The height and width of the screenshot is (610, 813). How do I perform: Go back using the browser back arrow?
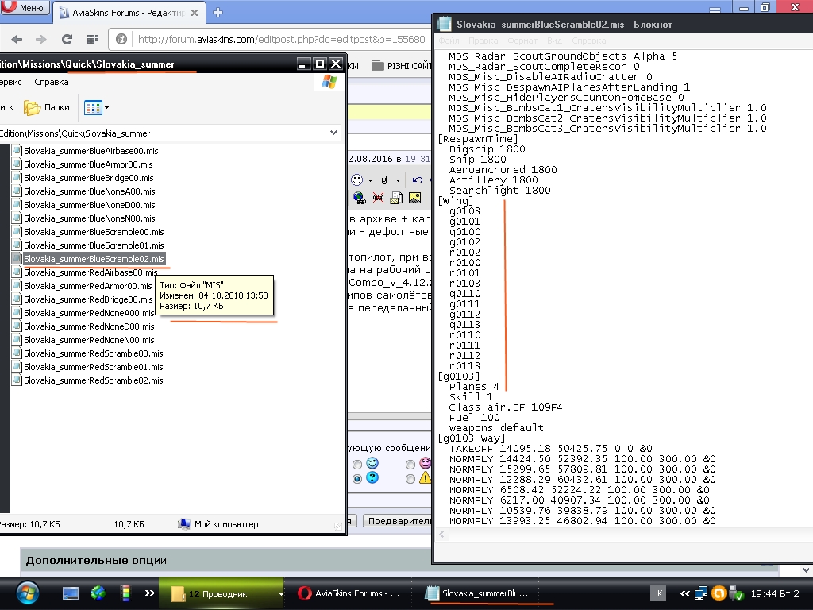click(17, 39)
